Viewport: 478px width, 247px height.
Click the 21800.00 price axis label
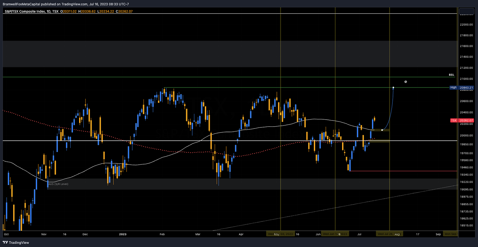coord(466,35)
